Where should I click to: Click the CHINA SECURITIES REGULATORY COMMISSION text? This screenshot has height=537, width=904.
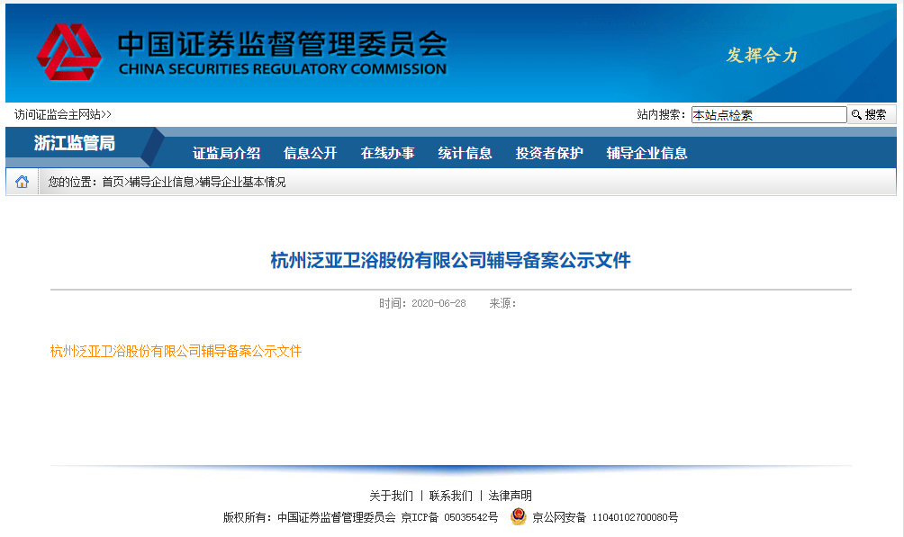[283, 69]
